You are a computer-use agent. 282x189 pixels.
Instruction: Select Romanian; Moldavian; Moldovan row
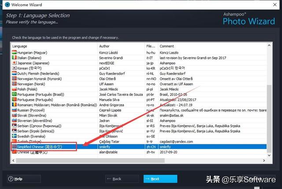coord(139,105)
